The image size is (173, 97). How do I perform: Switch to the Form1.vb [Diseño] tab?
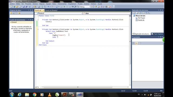pos(51,10)
